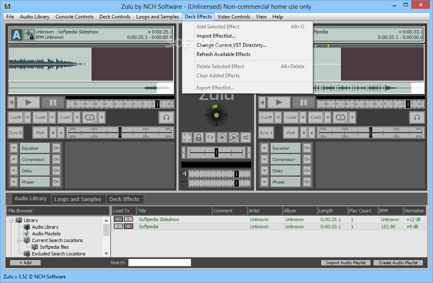This screenshot has height=283, width=433.
Task: Click master volume slider handle
Action: tap(236, 174)
